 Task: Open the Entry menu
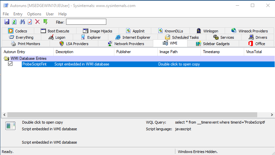18,14
